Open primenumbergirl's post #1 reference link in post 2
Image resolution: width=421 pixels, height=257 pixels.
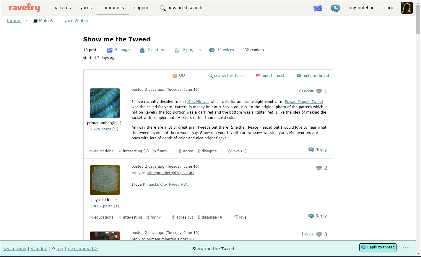tap(170, 173)
